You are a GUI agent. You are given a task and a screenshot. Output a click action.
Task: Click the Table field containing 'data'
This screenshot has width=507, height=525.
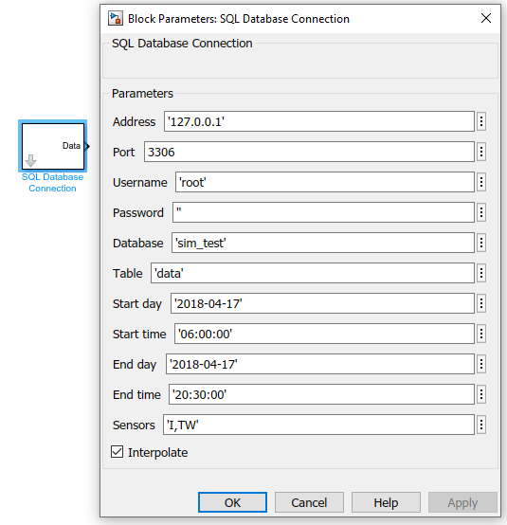pos(313,273)
